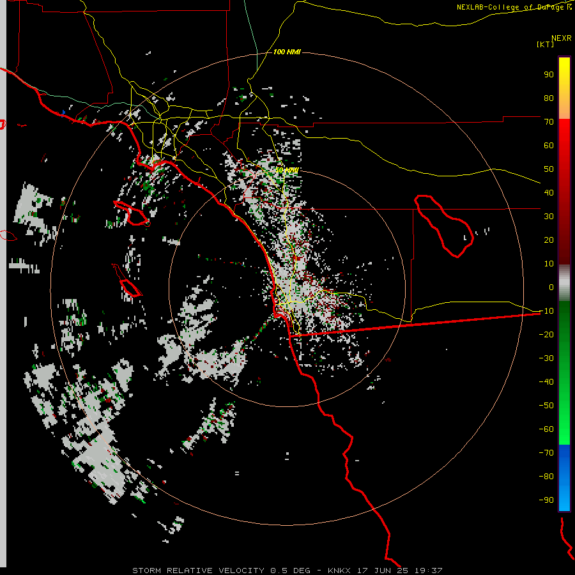Screen dimensions: 575x575
Task: Click the -20 value on the velocity scale
Action: point(546,334)
